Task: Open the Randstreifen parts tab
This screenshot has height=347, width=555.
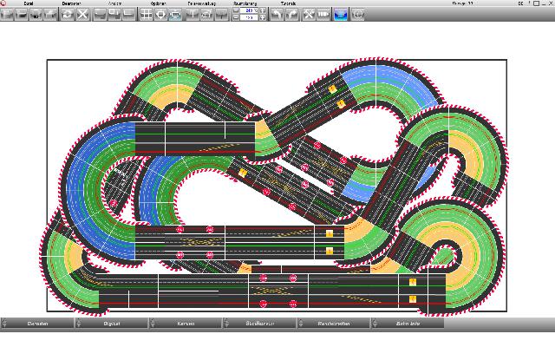Action: [333, 324]
